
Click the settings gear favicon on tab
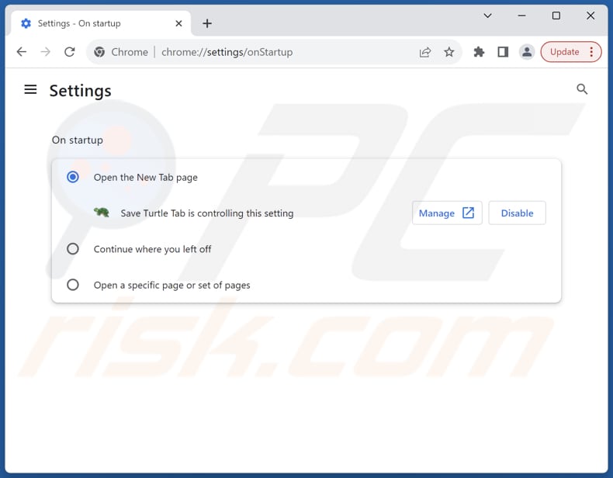coord(26,23)
